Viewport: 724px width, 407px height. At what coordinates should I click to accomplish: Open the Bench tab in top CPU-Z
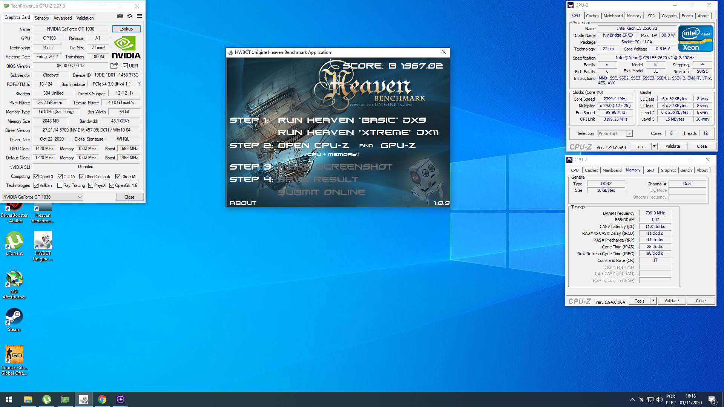[x=687, y=16]
